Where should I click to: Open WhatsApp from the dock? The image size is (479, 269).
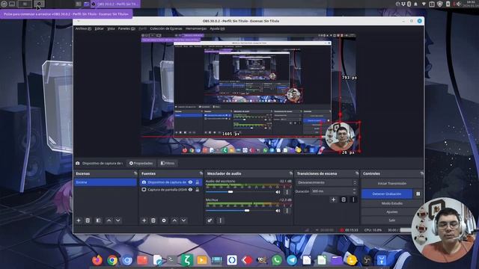click(x=277, y=260)
